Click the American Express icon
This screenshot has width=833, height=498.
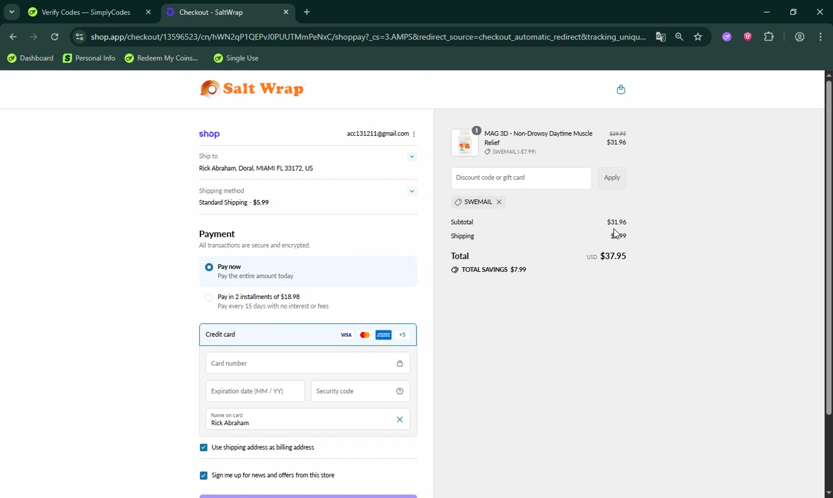point(384,335)
